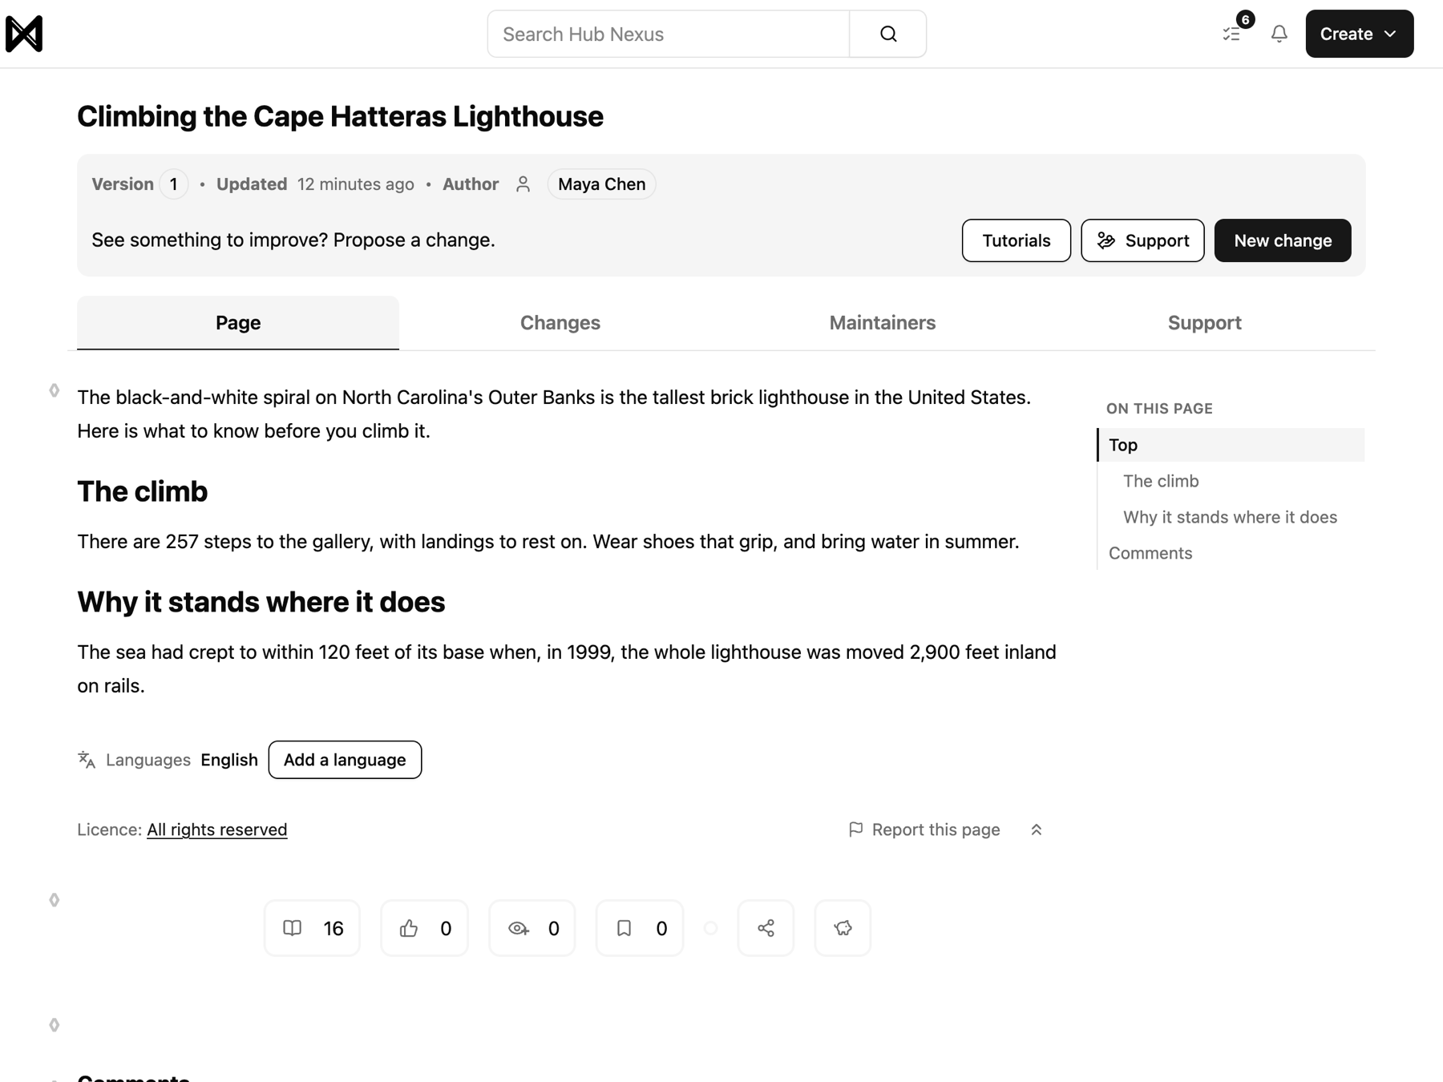Switch to the Maintainers tab
This screenshot has width=1443, height=1082.
[x=883, y=323]
